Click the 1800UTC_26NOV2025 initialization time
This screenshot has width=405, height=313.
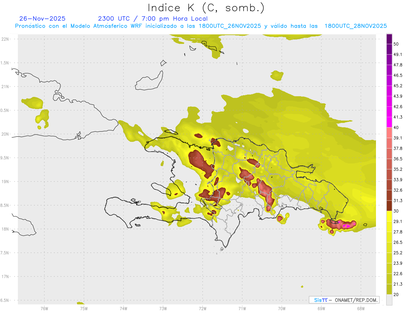[x=230, y=26]
